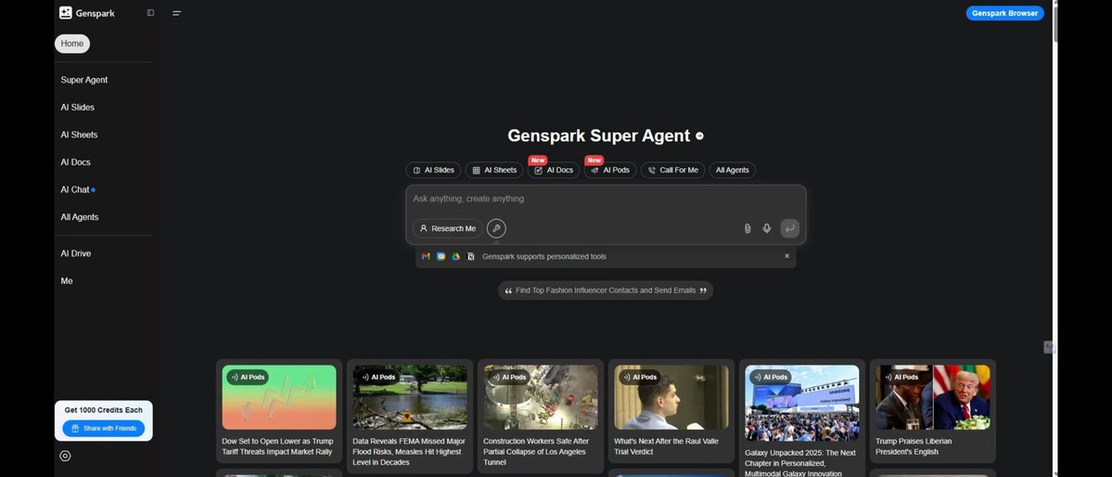Click the Research Me button

coord(448,228)
